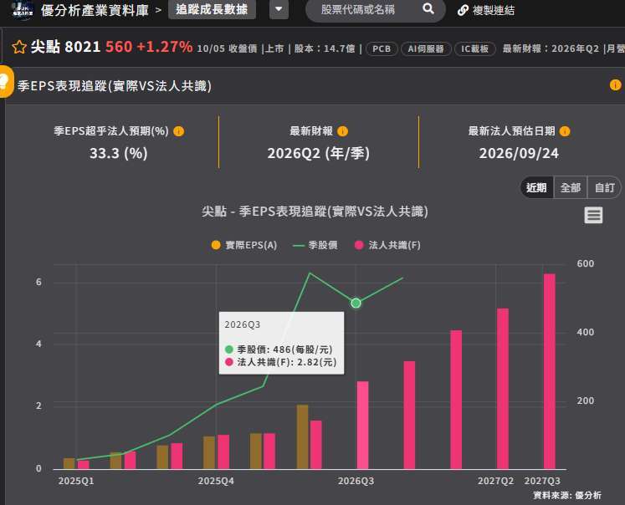Toggle 法人共識(F) legend series
This screenshot has height=505, width=625.
pos(387,245)
